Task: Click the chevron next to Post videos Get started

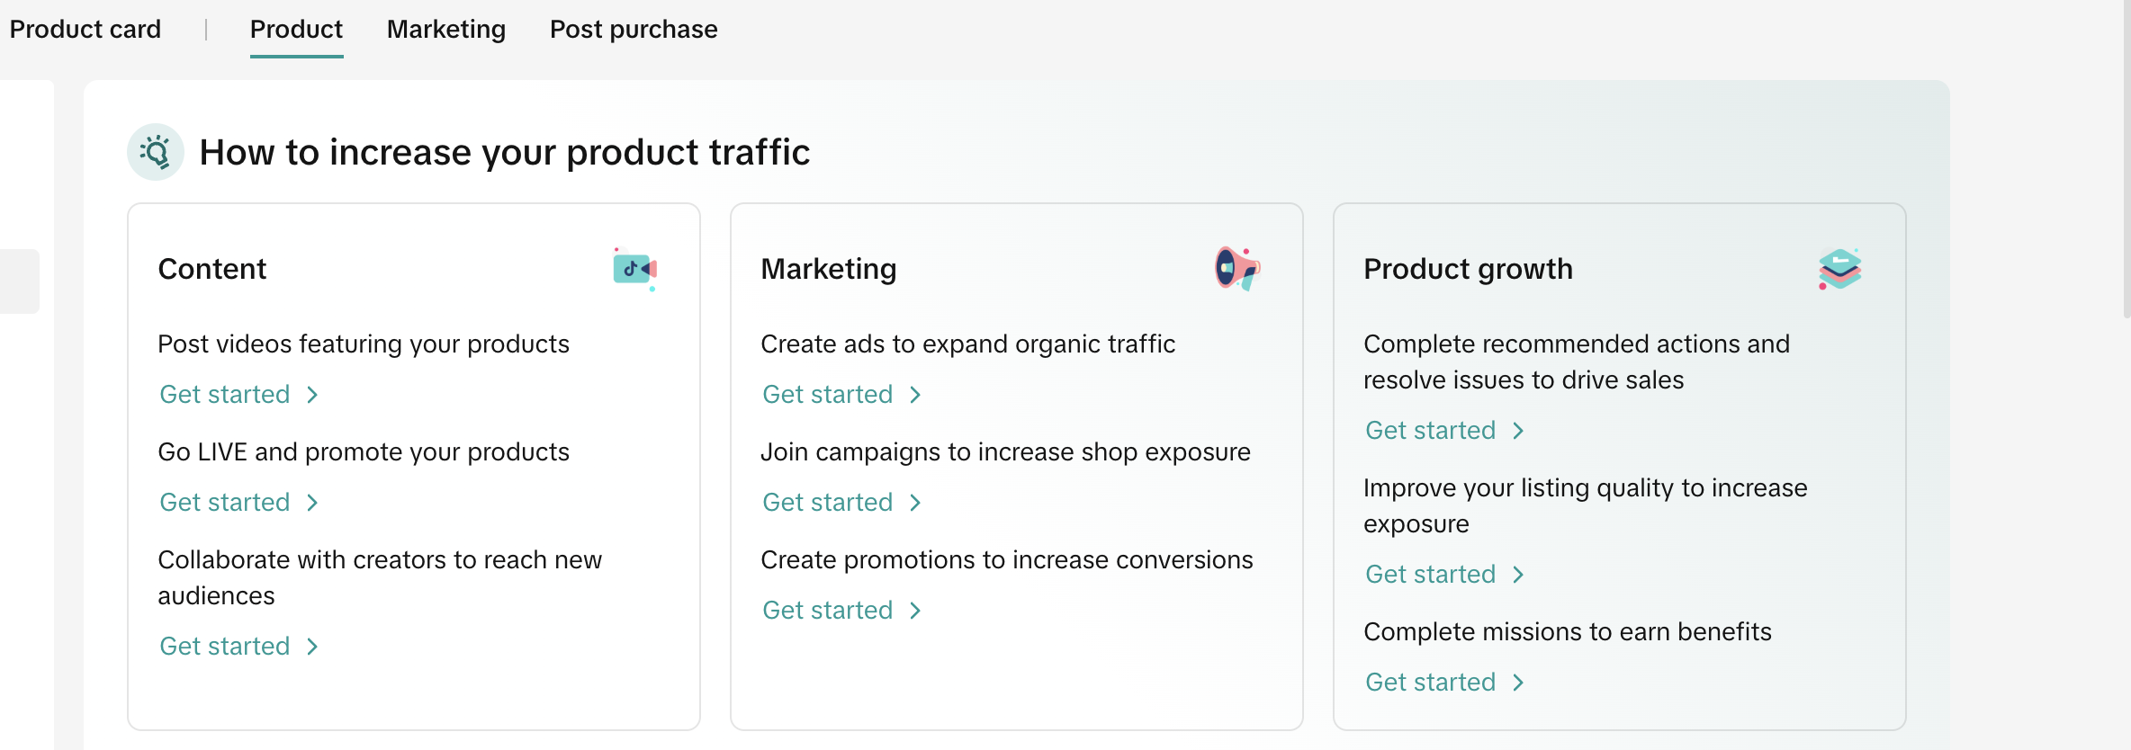Action: click(x=312, y=395)
